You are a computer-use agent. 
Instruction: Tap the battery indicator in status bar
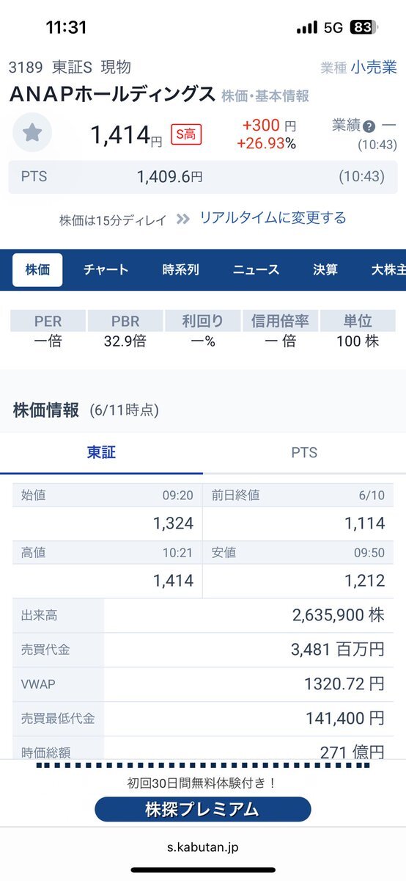363,28
